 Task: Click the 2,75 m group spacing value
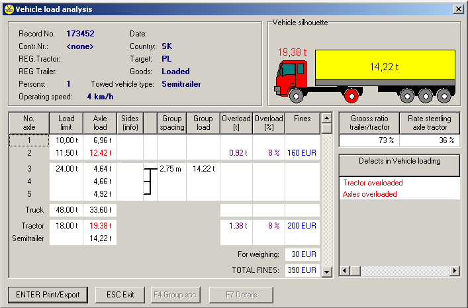click(170, 169)
